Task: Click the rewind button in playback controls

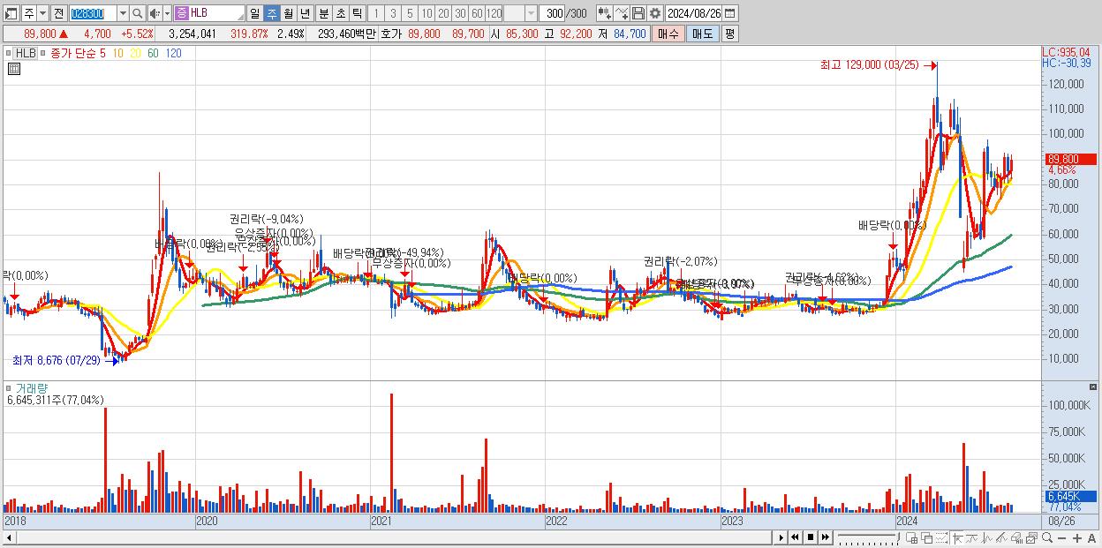Action: tap(795, 537)
